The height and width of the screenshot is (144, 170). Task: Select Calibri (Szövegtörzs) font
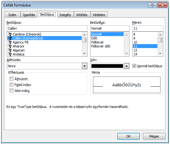pyautogui.click(x=44, y=38)
